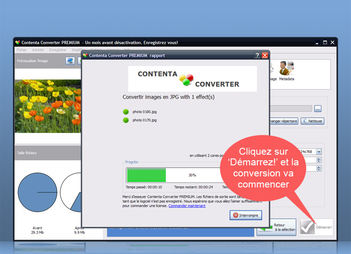Image resolution: width=351 pixels, height=254 pixels.
Task: Click the question mark help button in rapport dialog
Action: point(257,55)
